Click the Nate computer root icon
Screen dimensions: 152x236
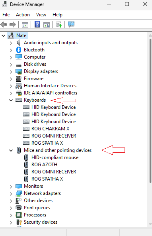(11, 35)
